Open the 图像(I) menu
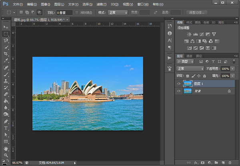This screenshot has width=240, height=166. click(46, 4)
